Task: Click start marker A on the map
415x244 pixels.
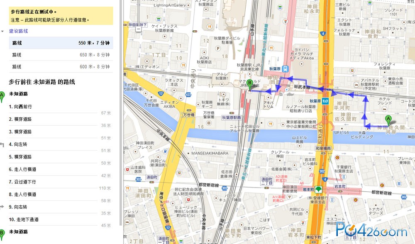Action: tap(388, 120)
